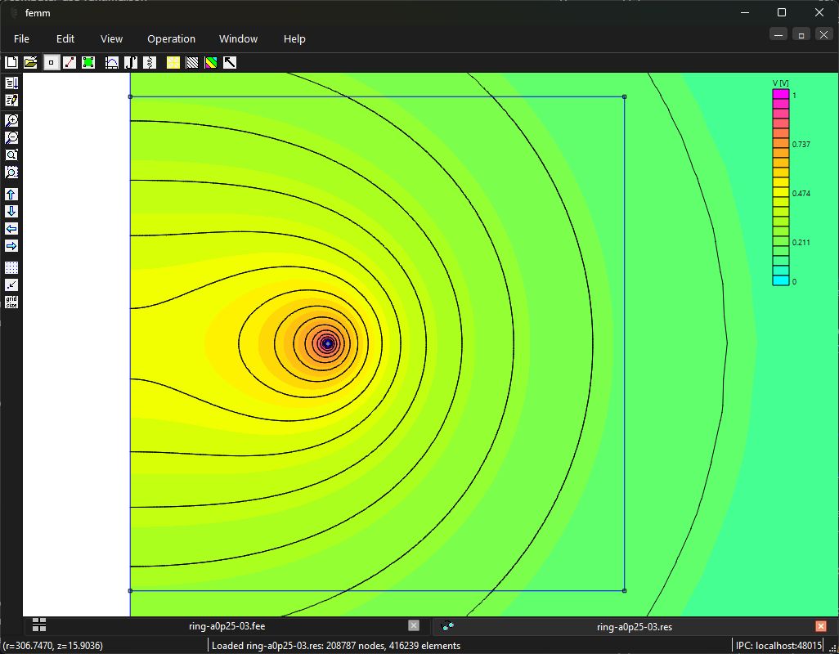Screen dimensions: 839x654
Task: Pan the view up with arrow
Action: click(x=11, y=194)
